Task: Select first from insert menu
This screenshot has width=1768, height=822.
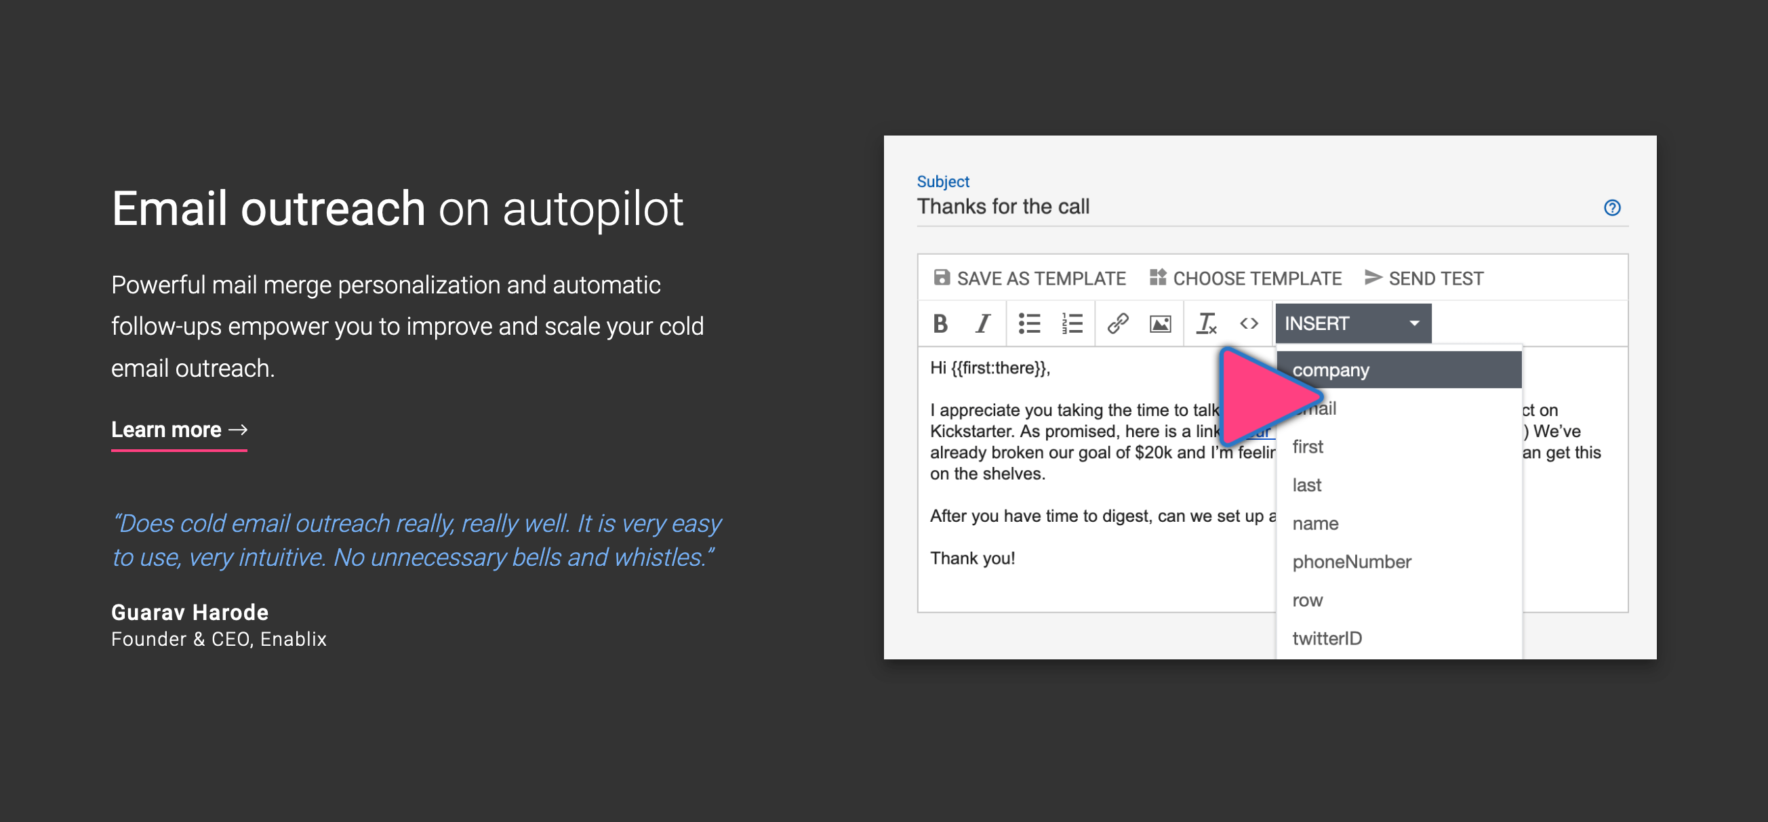Action: pyautogui.click(x=1399, y=447)
